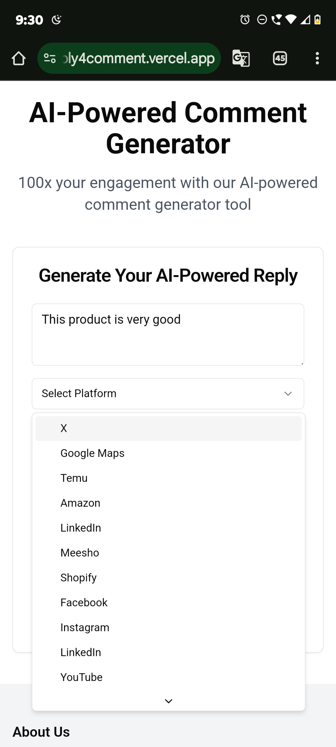Tap the Google Translate icon
This screenshot has height=747, width=336.
click(241, 58)
